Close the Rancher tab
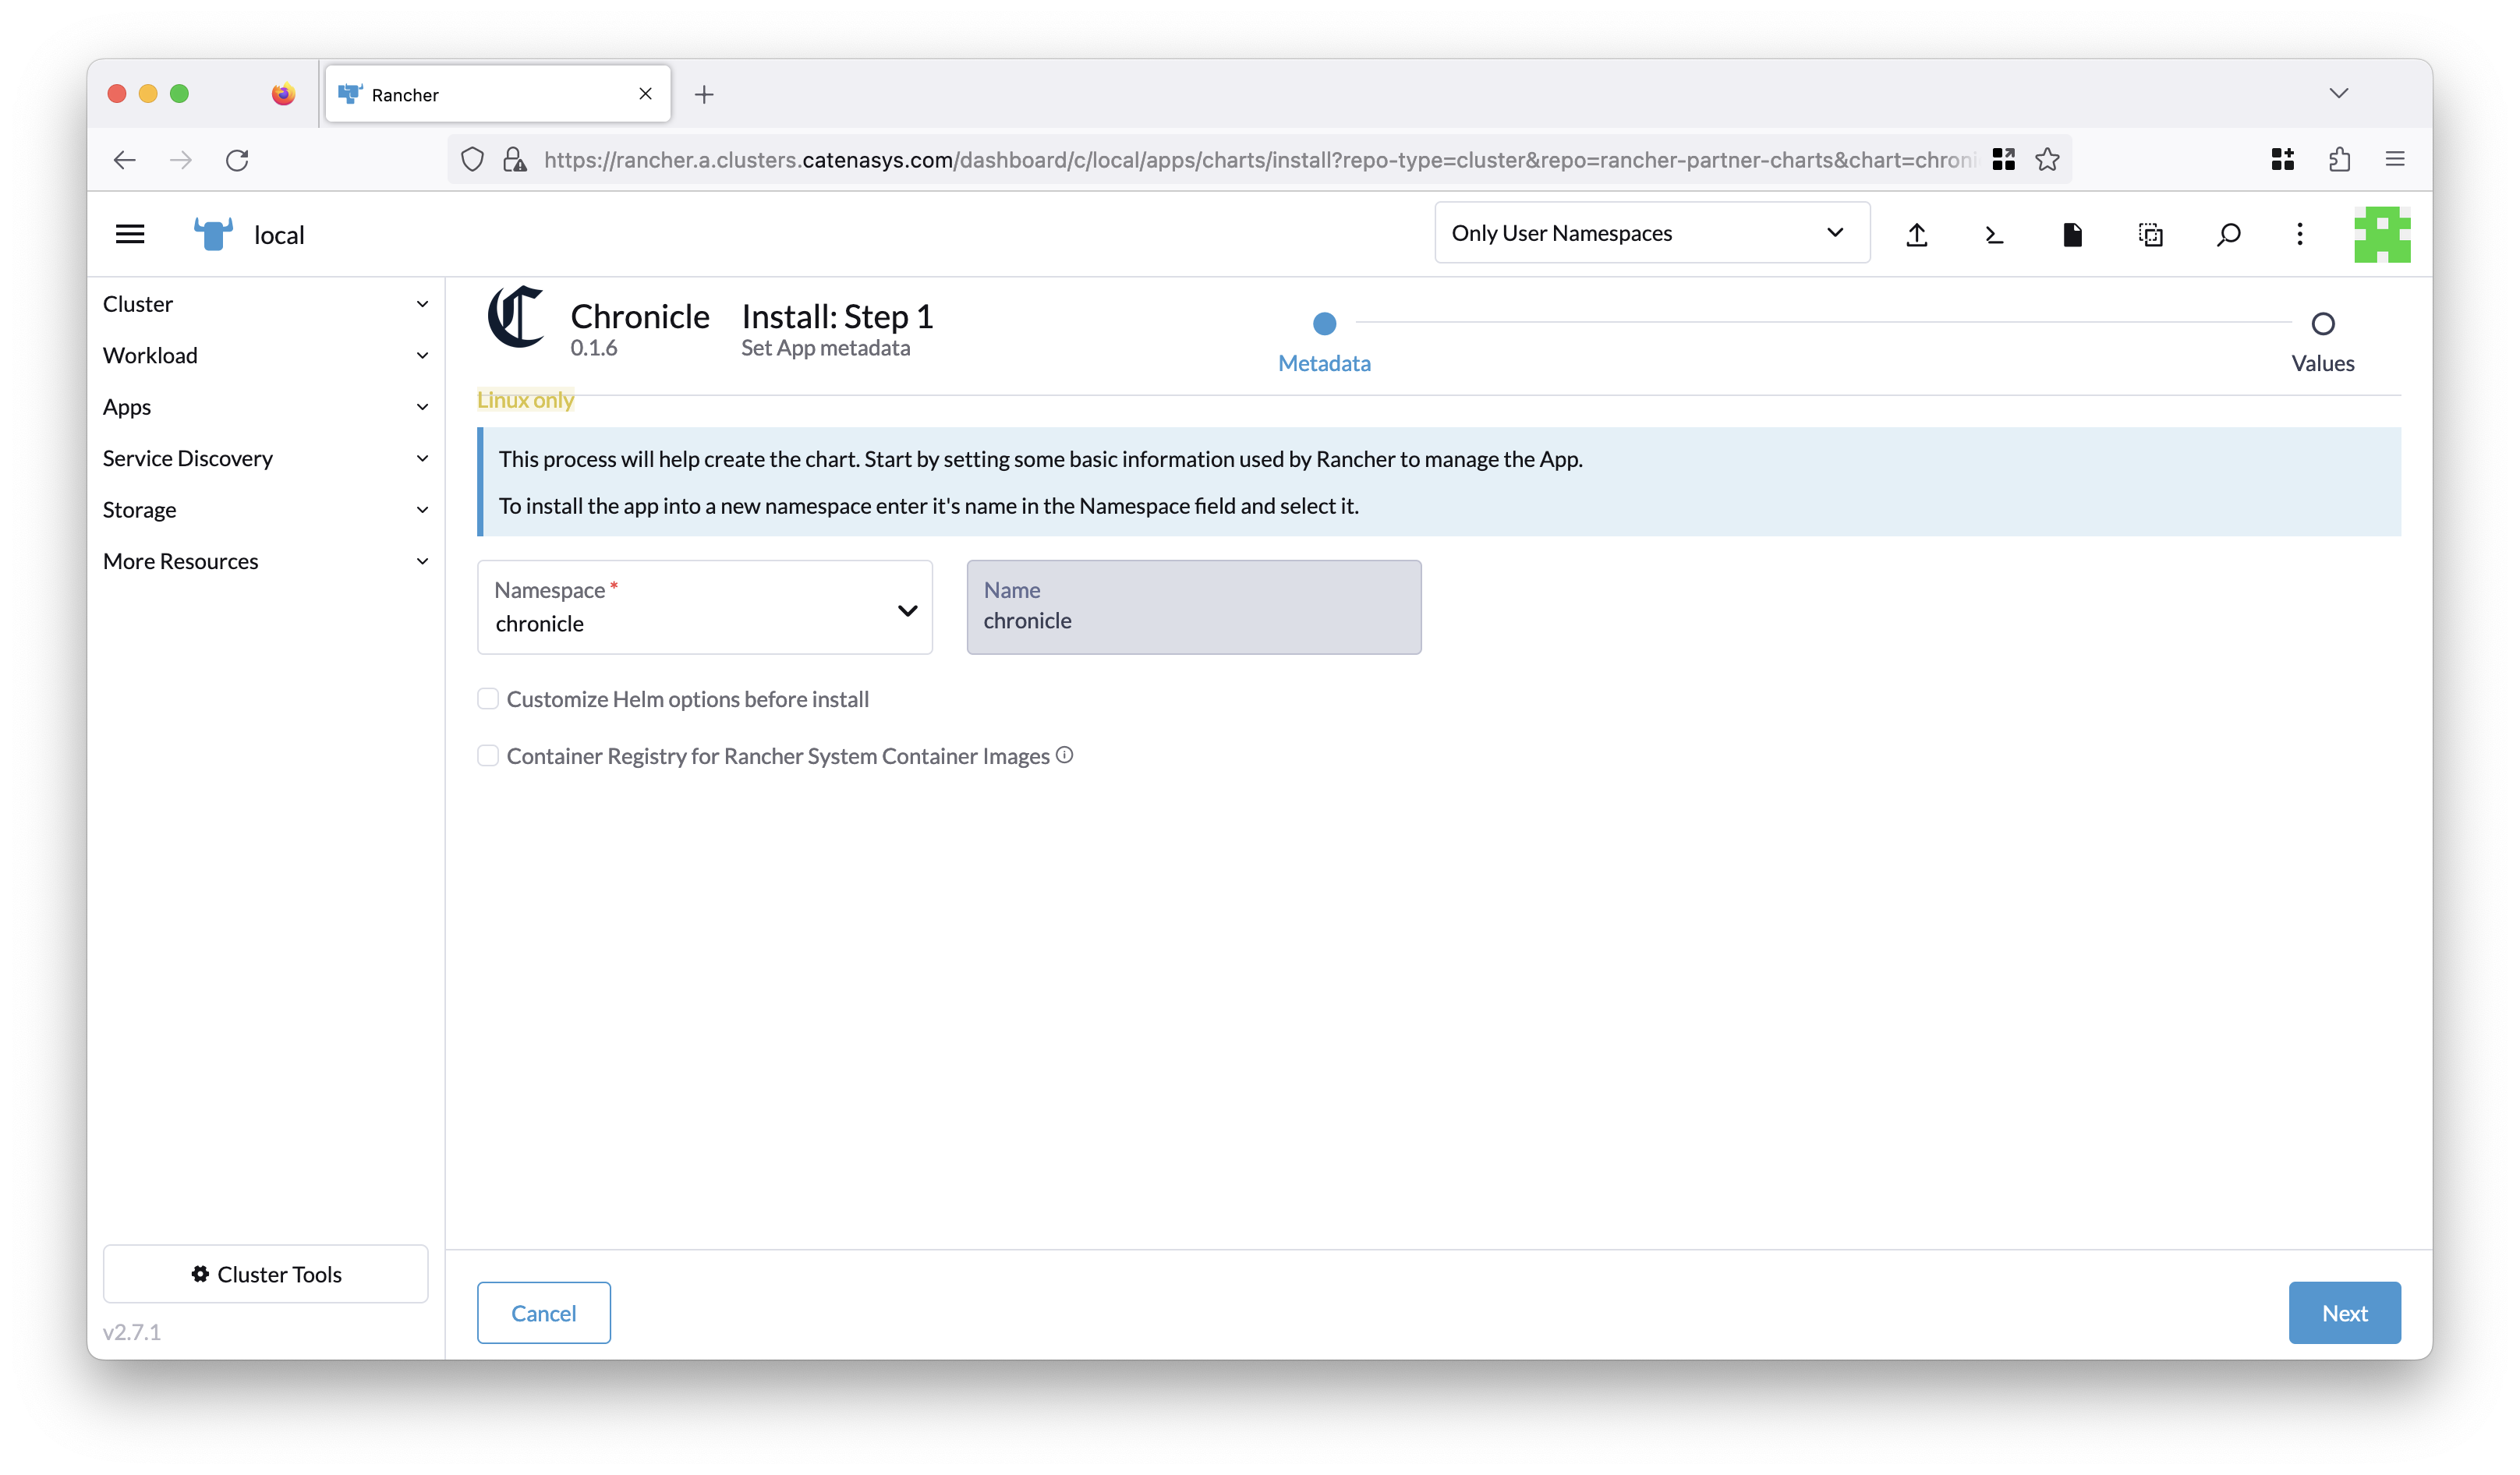This screenshot has height=1475, width=2520. click(x=645, y=93)
